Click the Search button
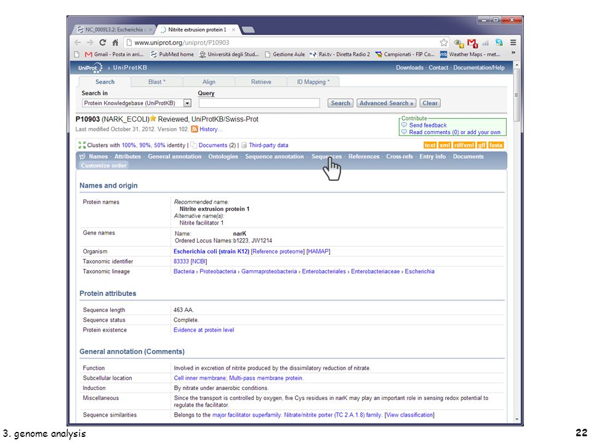Image resolution: width=591 pixels, height=443 pixels. click(340, 103)
